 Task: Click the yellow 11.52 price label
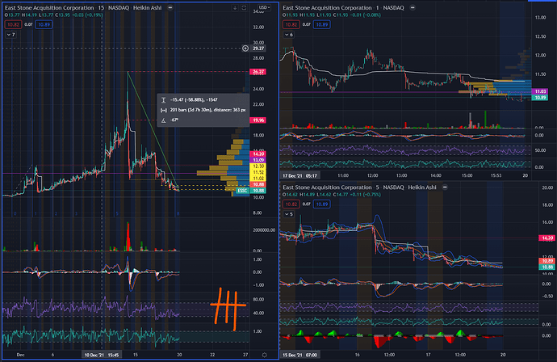(x=258, y=172)
